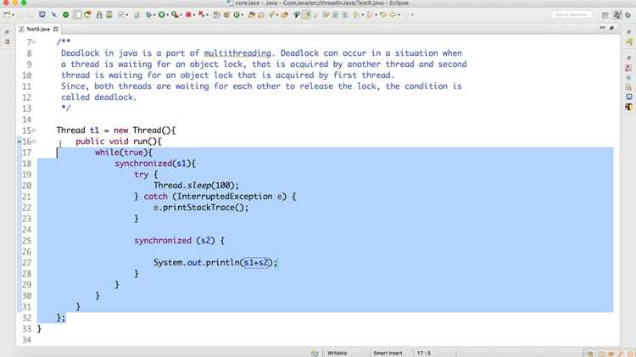This screenshot has width=636, height=357.
Task: Close the Test9.java tab
Action: pyautogui.click(x=56, y=29)
